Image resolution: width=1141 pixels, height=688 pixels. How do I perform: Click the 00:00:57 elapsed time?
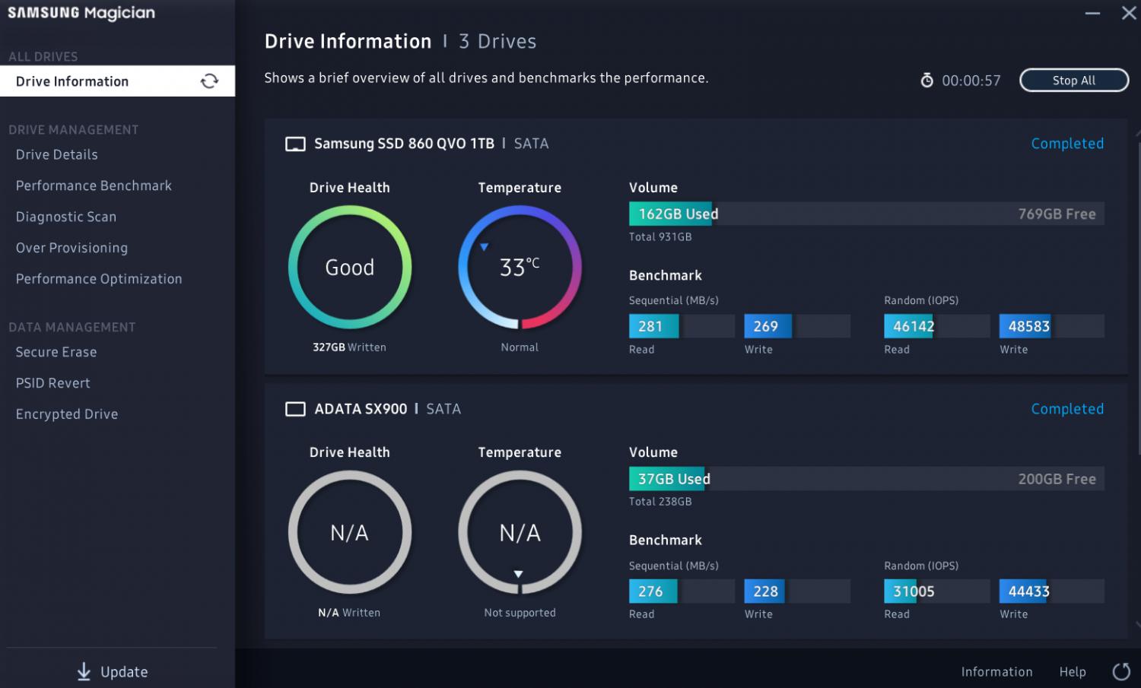(971, 81)
